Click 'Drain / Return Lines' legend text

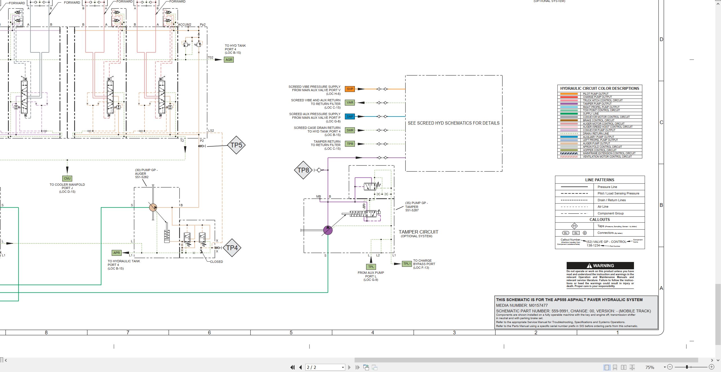click(611, 200)
